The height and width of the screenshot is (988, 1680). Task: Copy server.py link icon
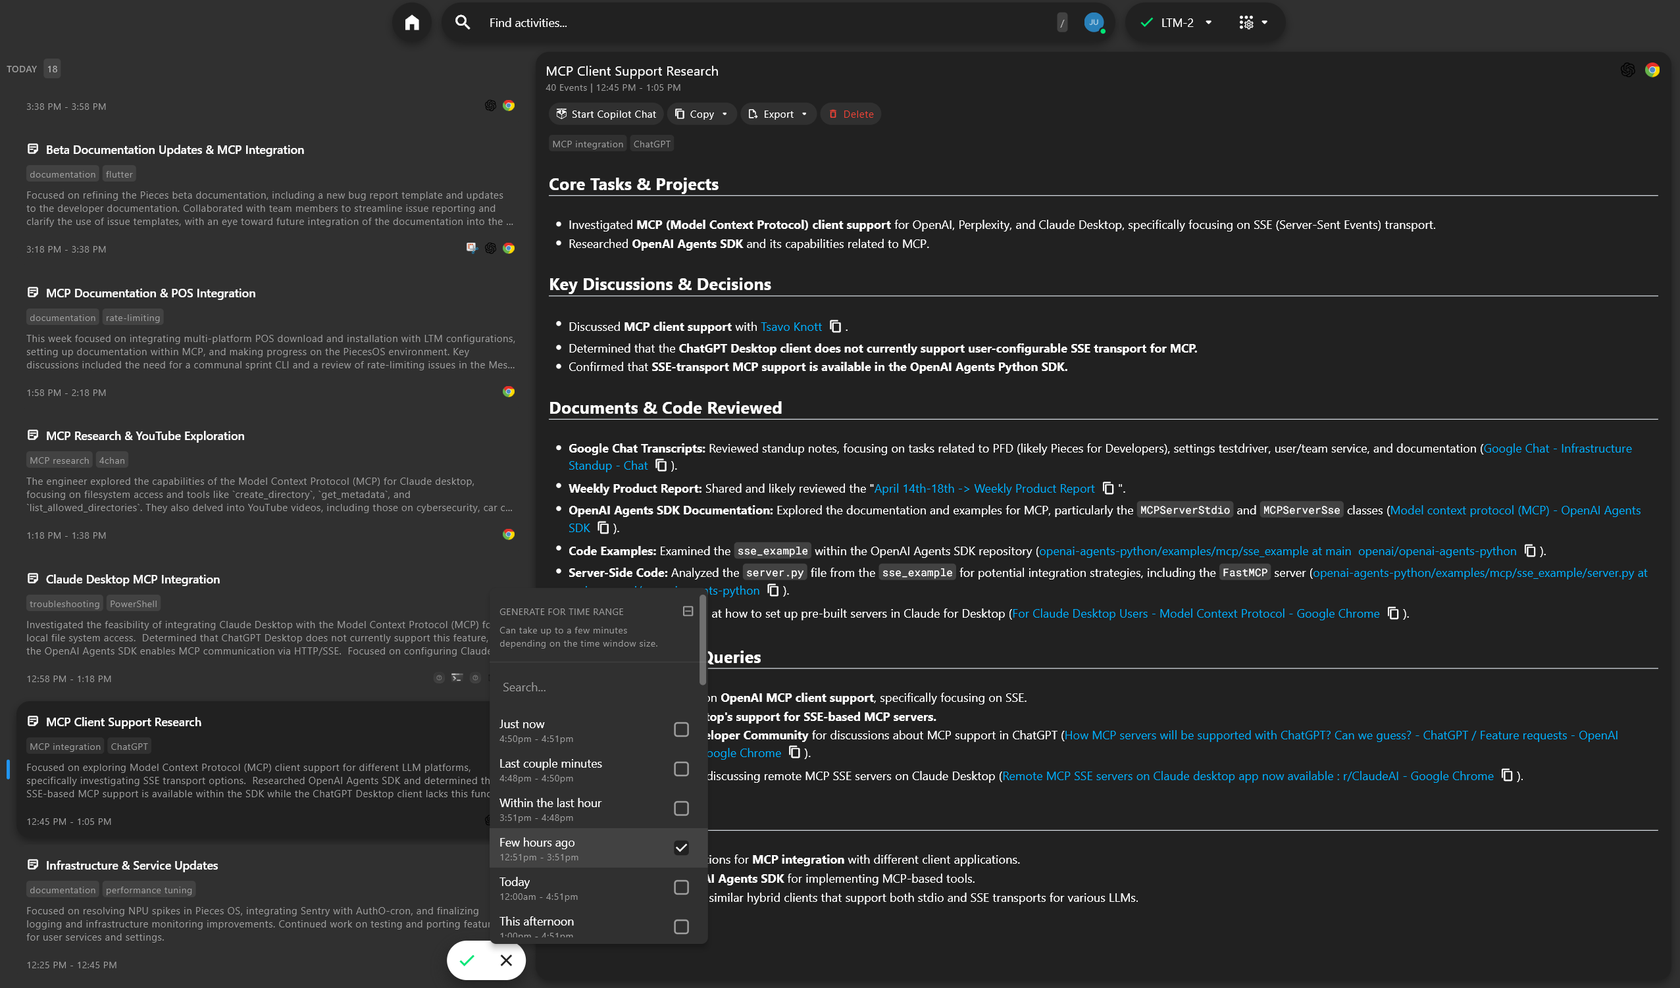click(x=773, y=590)
